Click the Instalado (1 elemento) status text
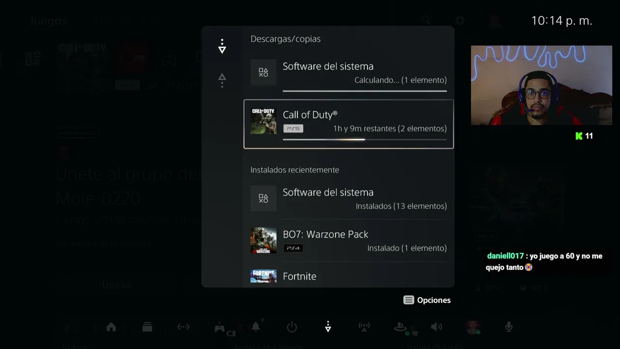 pyautogui.click(x=407, y=248)
